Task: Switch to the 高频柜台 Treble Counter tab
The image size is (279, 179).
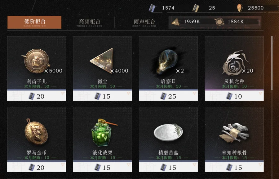Action: 90,23
